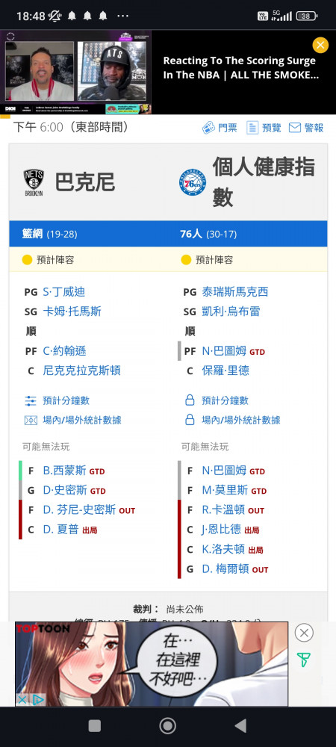
Task: Open the 預覽 document icon
Action: point(252,128)
